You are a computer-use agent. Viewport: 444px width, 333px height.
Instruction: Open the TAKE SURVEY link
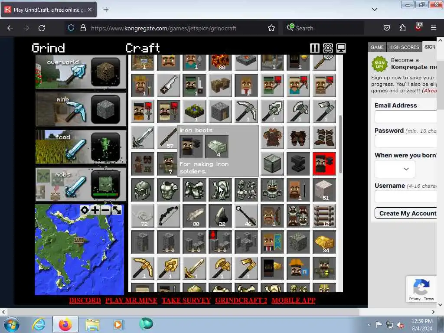coord(186,300)
